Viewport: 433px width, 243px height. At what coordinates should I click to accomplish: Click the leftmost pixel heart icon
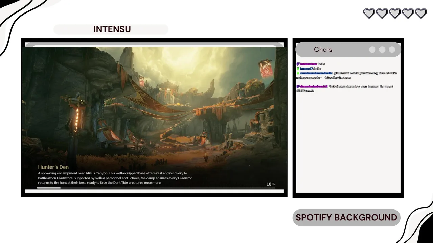coord(369,13)
